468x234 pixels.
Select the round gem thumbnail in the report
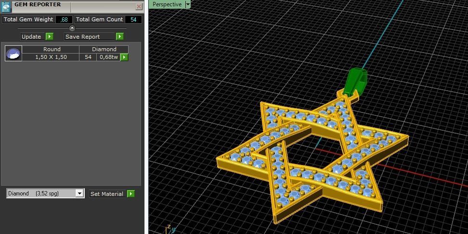click(x=13, y=53)
